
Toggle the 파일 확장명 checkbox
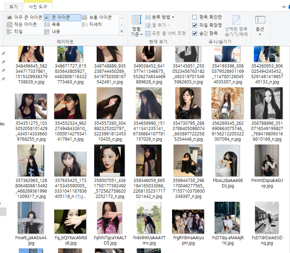(x=195, y=25)
